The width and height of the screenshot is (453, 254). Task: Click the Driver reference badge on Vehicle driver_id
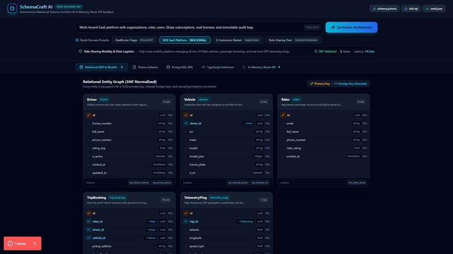[248, 123]
